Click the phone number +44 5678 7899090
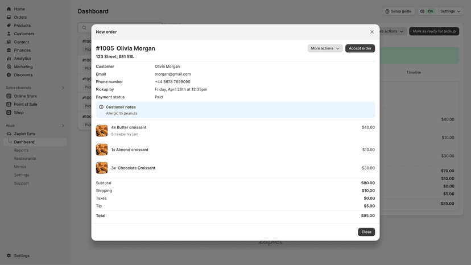Viewport: 471px width, 265px height. [x=172, y=82]
